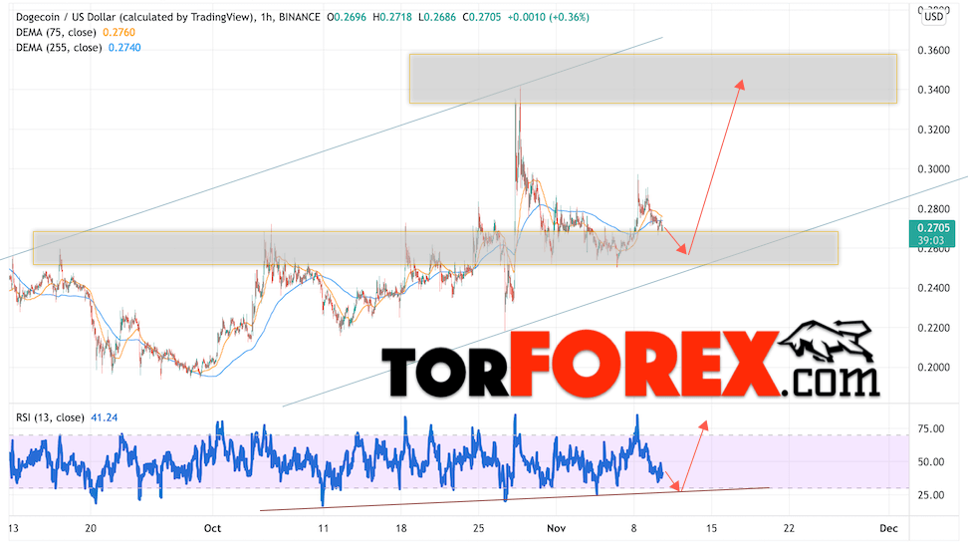The image size is (968, 547).
Task: Click the 0.2800 price axis label
Action: coord(933,208)
